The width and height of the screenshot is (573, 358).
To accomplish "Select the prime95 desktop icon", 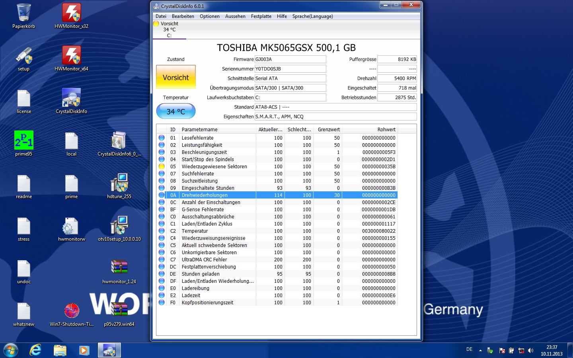I will 23,144.
